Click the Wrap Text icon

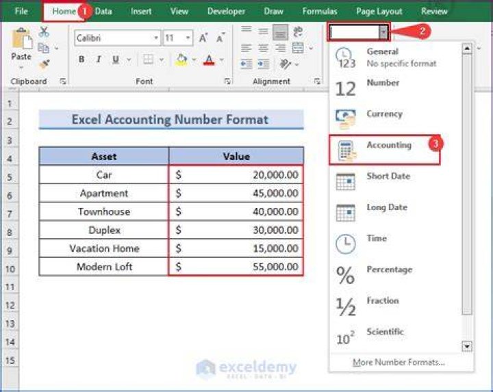click(x=298, y=31)
